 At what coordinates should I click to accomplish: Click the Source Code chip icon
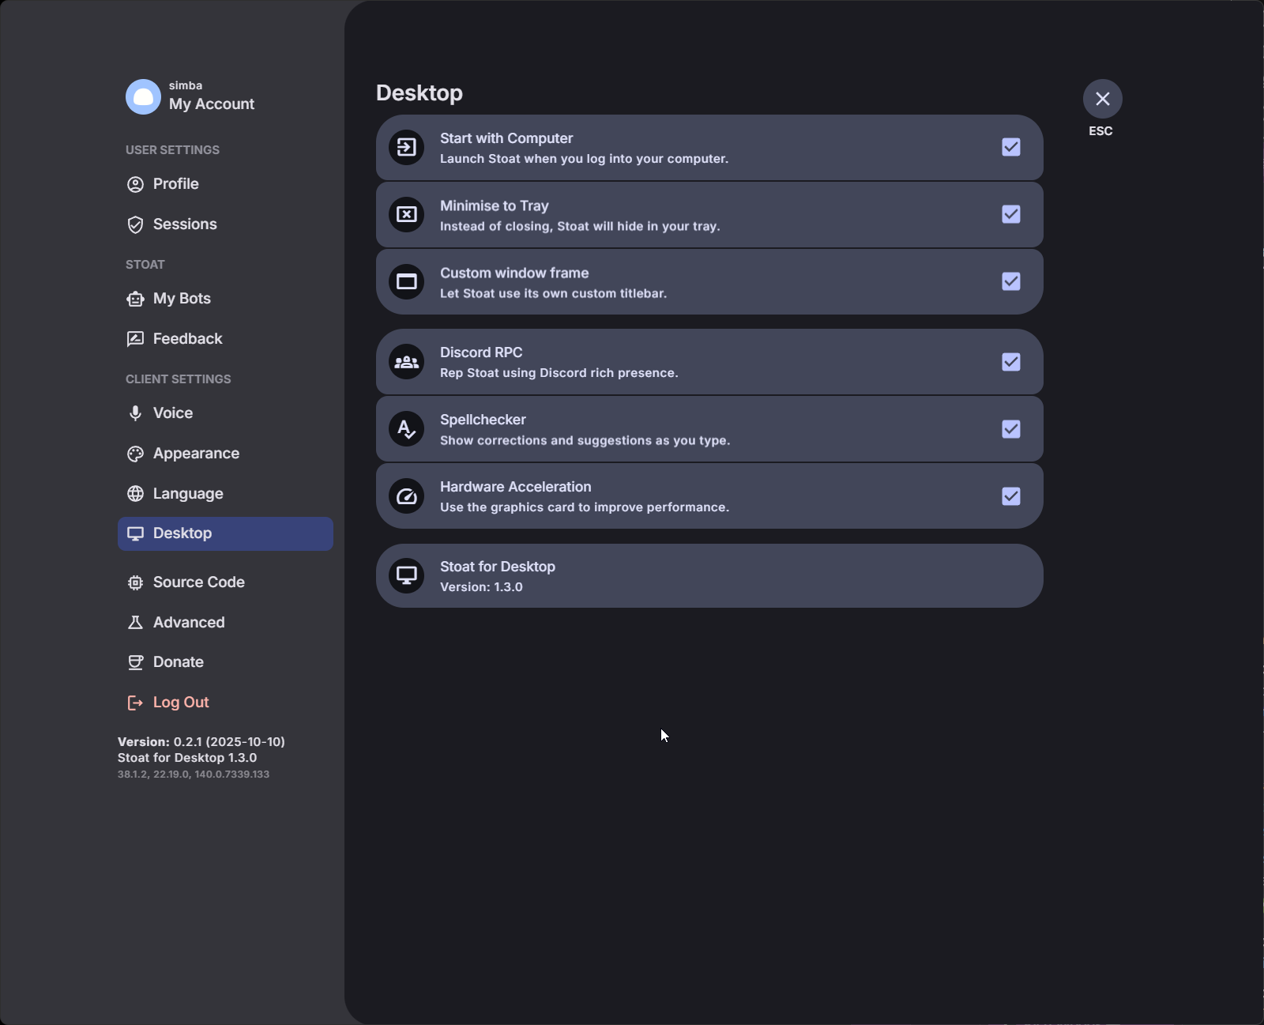(x=136, y=582)
